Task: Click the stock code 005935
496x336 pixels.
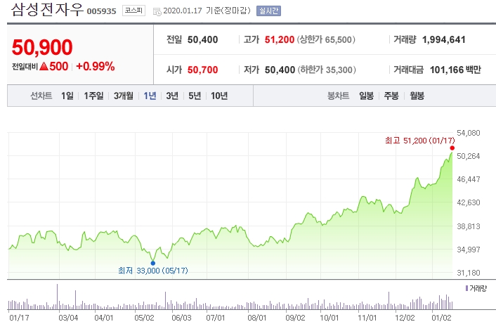Action: [x=102, y=11]
